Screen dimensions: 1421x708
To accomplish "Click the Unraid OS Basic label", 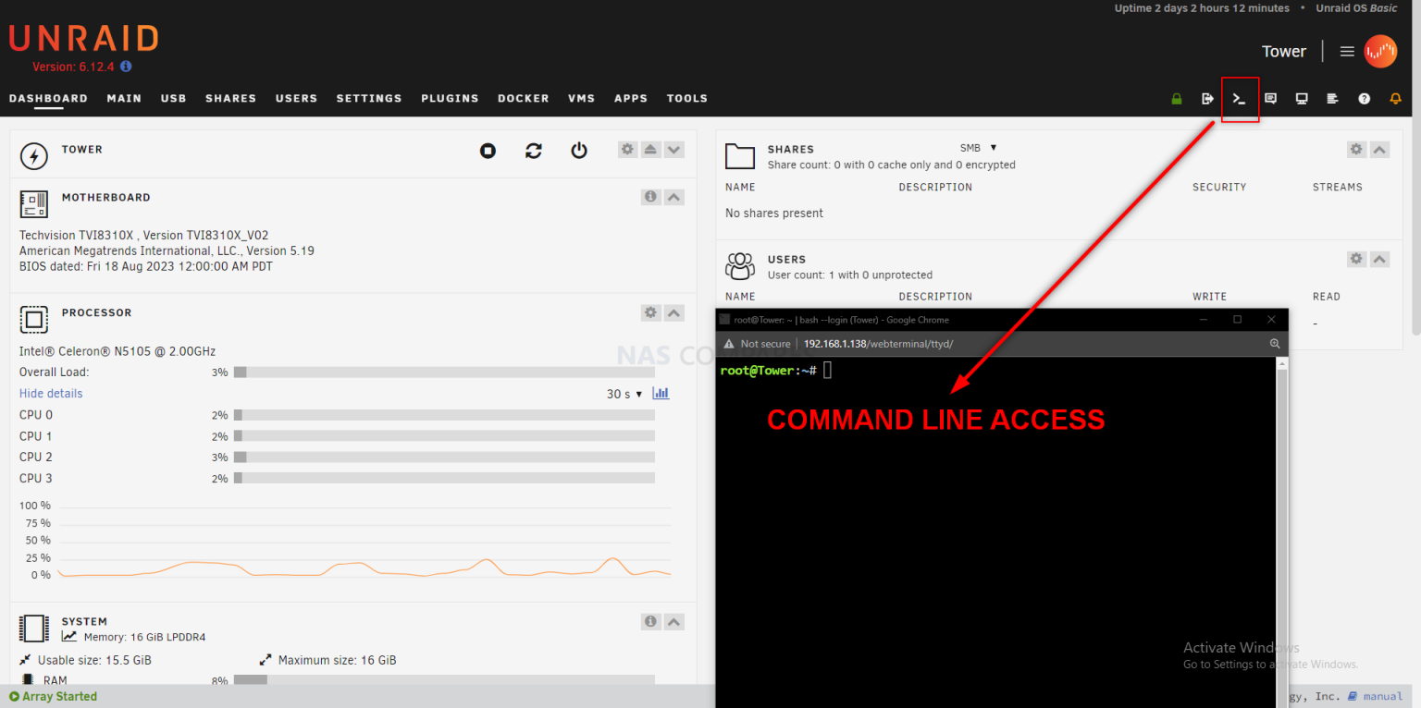I will [x=1356, y=8].
